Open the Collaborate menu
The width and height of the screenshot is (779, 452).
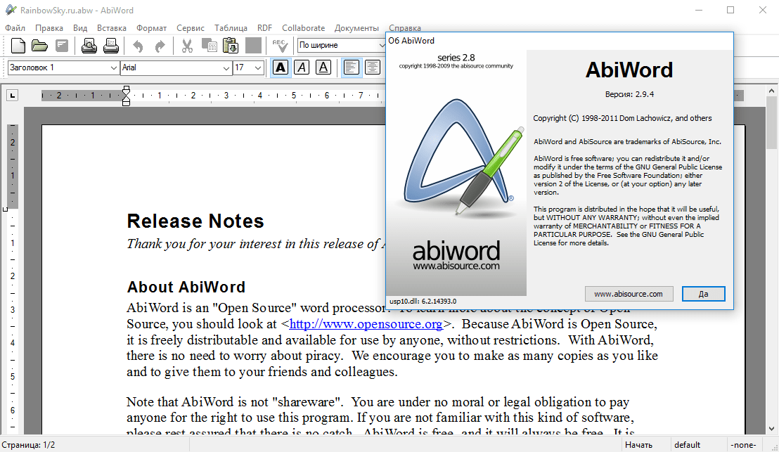pyautogui.click(x=303, y=28)
